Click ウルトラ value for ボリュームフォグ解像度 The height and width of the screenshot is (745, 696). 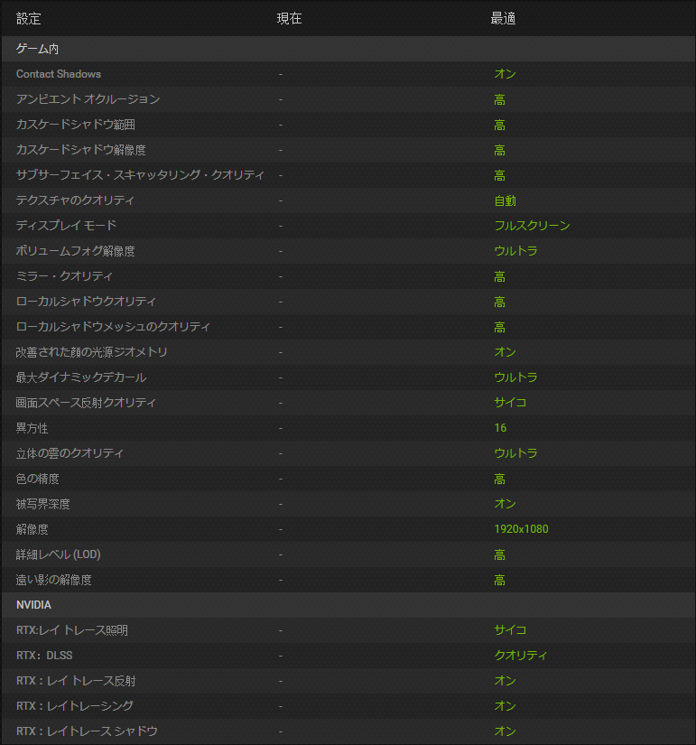click(x=516, y=251)
